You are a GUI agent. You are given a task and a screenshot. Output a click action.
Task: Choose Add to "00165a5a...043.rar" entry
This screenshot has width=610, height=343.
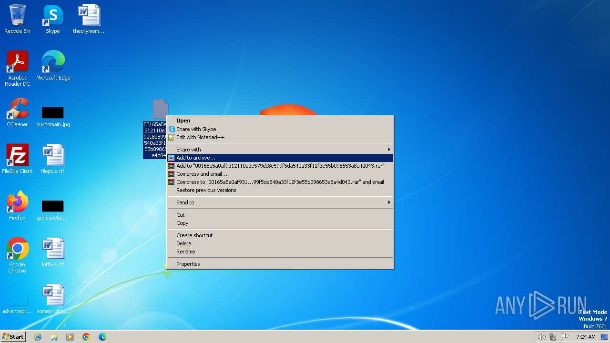(x=280, y=166)
